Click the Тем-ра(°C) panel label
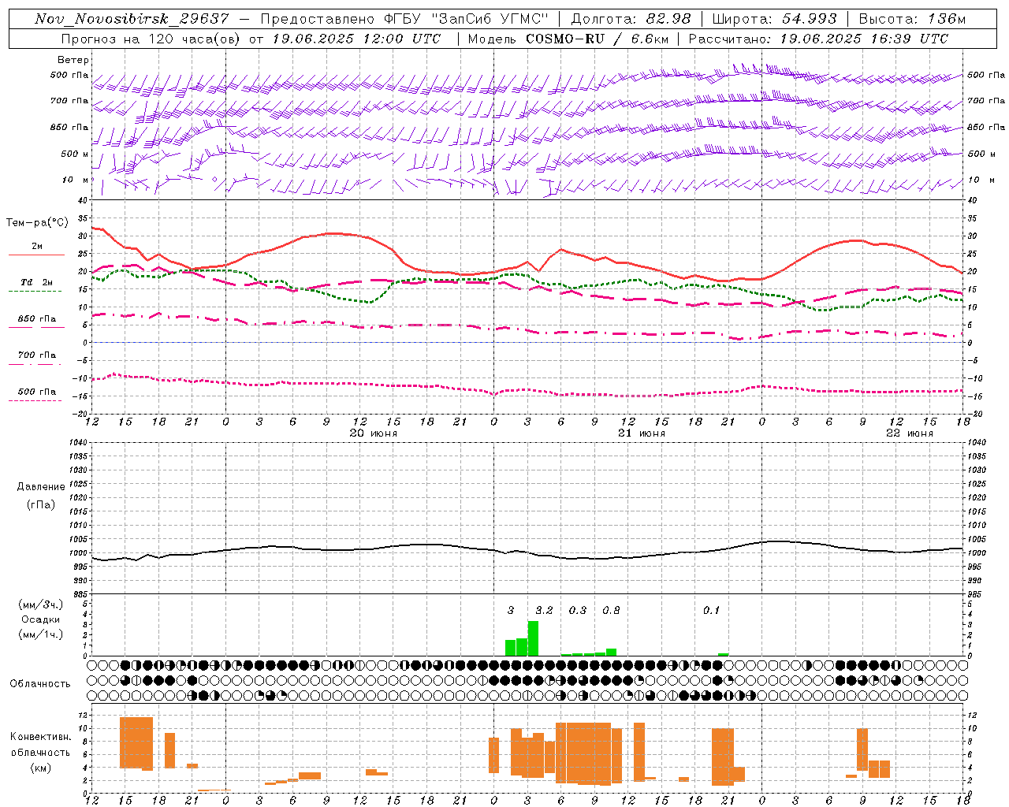Viewport: 1009px width, 807px height. point(38,223)
